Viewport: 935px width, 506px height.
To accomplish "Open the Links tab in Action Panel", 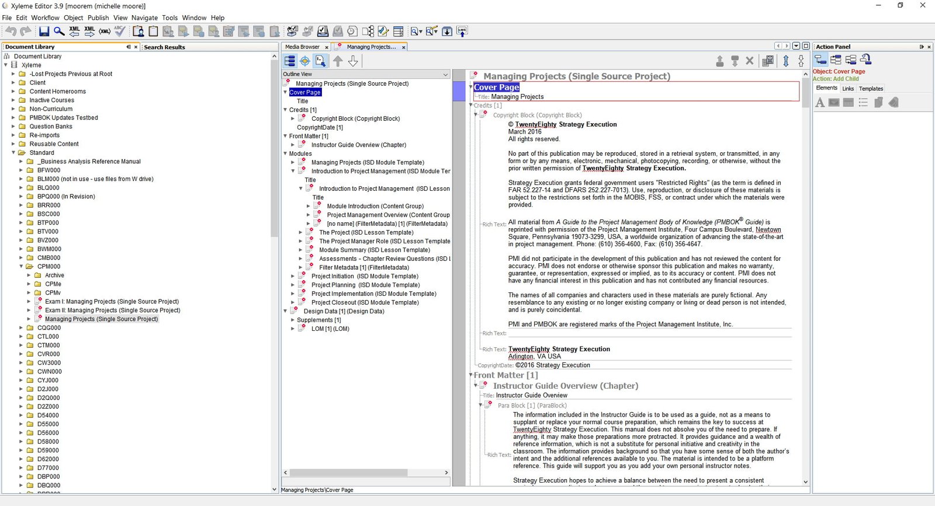I will coord(848,89).
